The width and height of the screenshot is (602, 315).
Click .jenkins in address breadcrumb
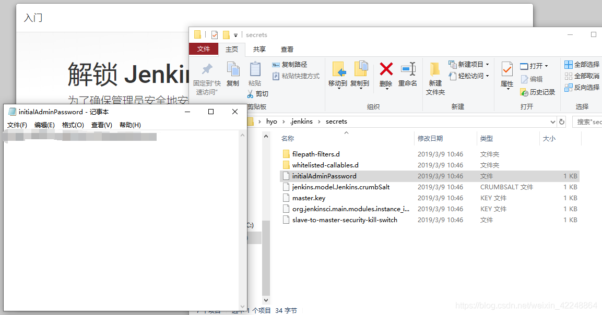pyautogui.click(x=301, y=122)
